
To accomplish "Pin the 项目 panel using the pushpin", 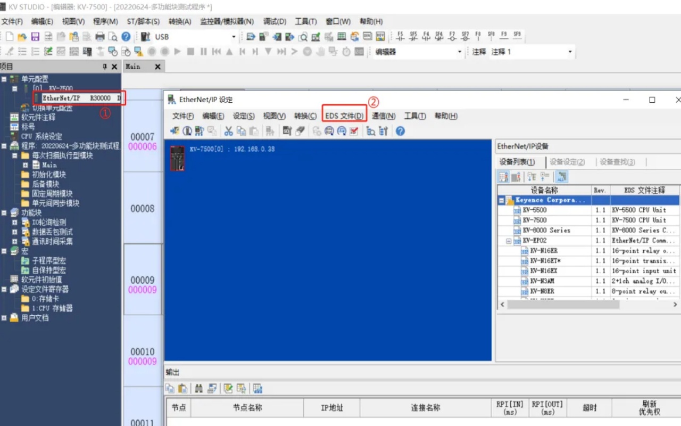I will click(x=105, y=67).
